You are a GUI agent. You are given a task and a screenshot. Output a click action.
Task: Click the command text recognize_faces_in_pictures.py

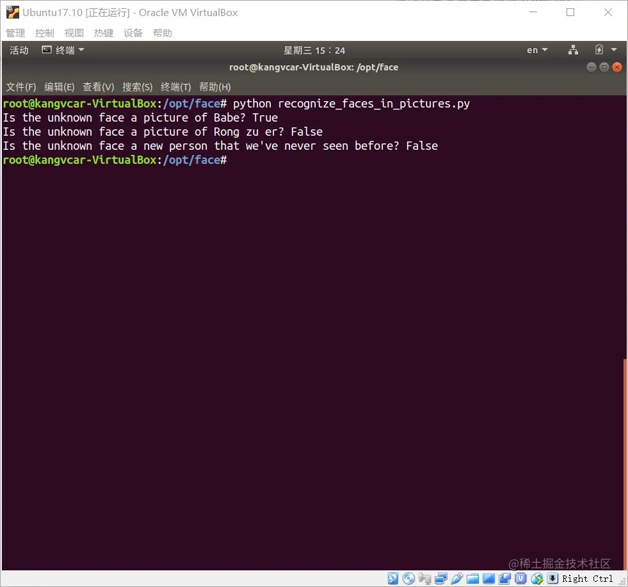(374, 104)
